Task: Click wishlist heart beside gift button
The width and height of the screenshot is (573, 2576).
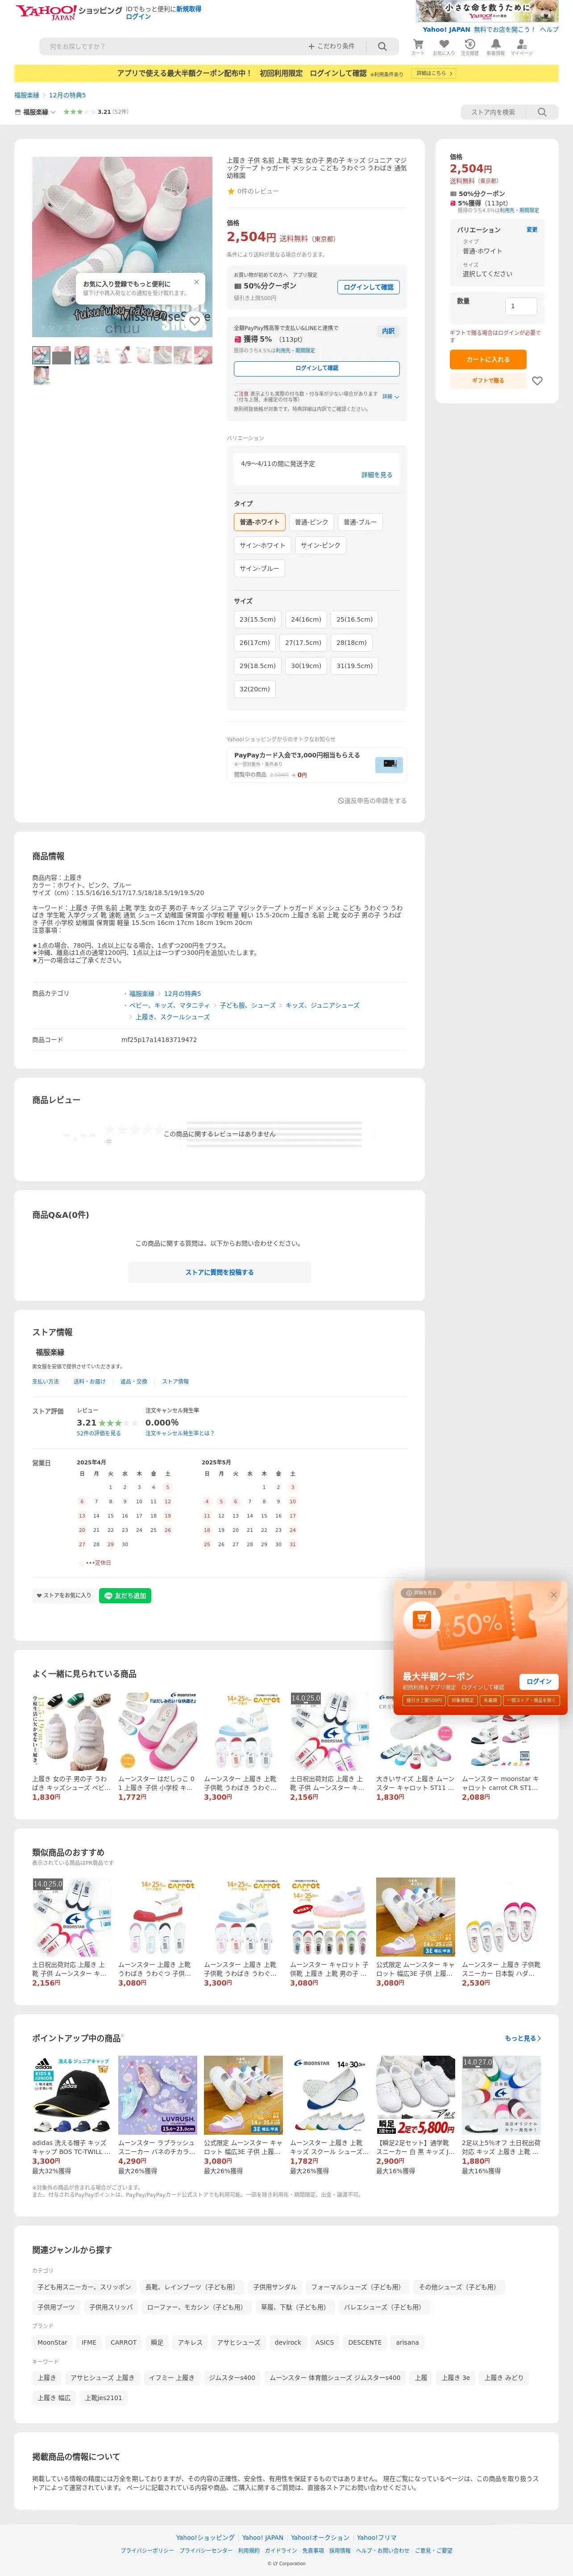Action: pyautogui.click(x=537, y=381)
